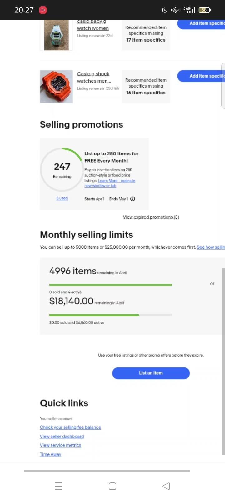Viewport: 225px width, 500px height.
Task: Open the View seller dashboard link
Action: [x=62, y=436]
